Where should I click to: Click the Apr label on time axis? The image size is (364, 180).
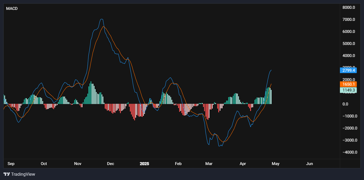pos(242,164)
